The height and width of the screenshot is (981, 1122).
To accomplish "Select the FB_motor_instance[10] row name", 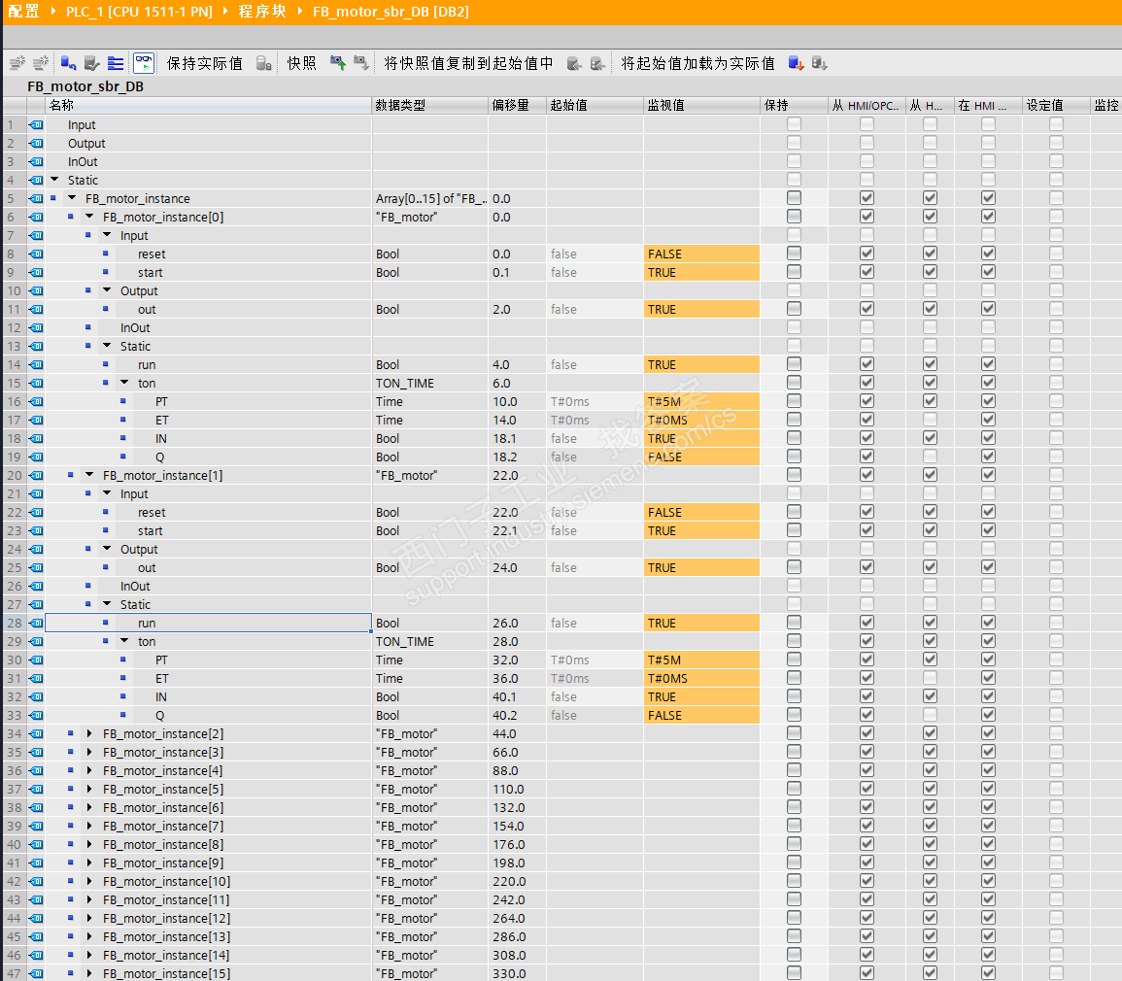I will click(166, 882).
